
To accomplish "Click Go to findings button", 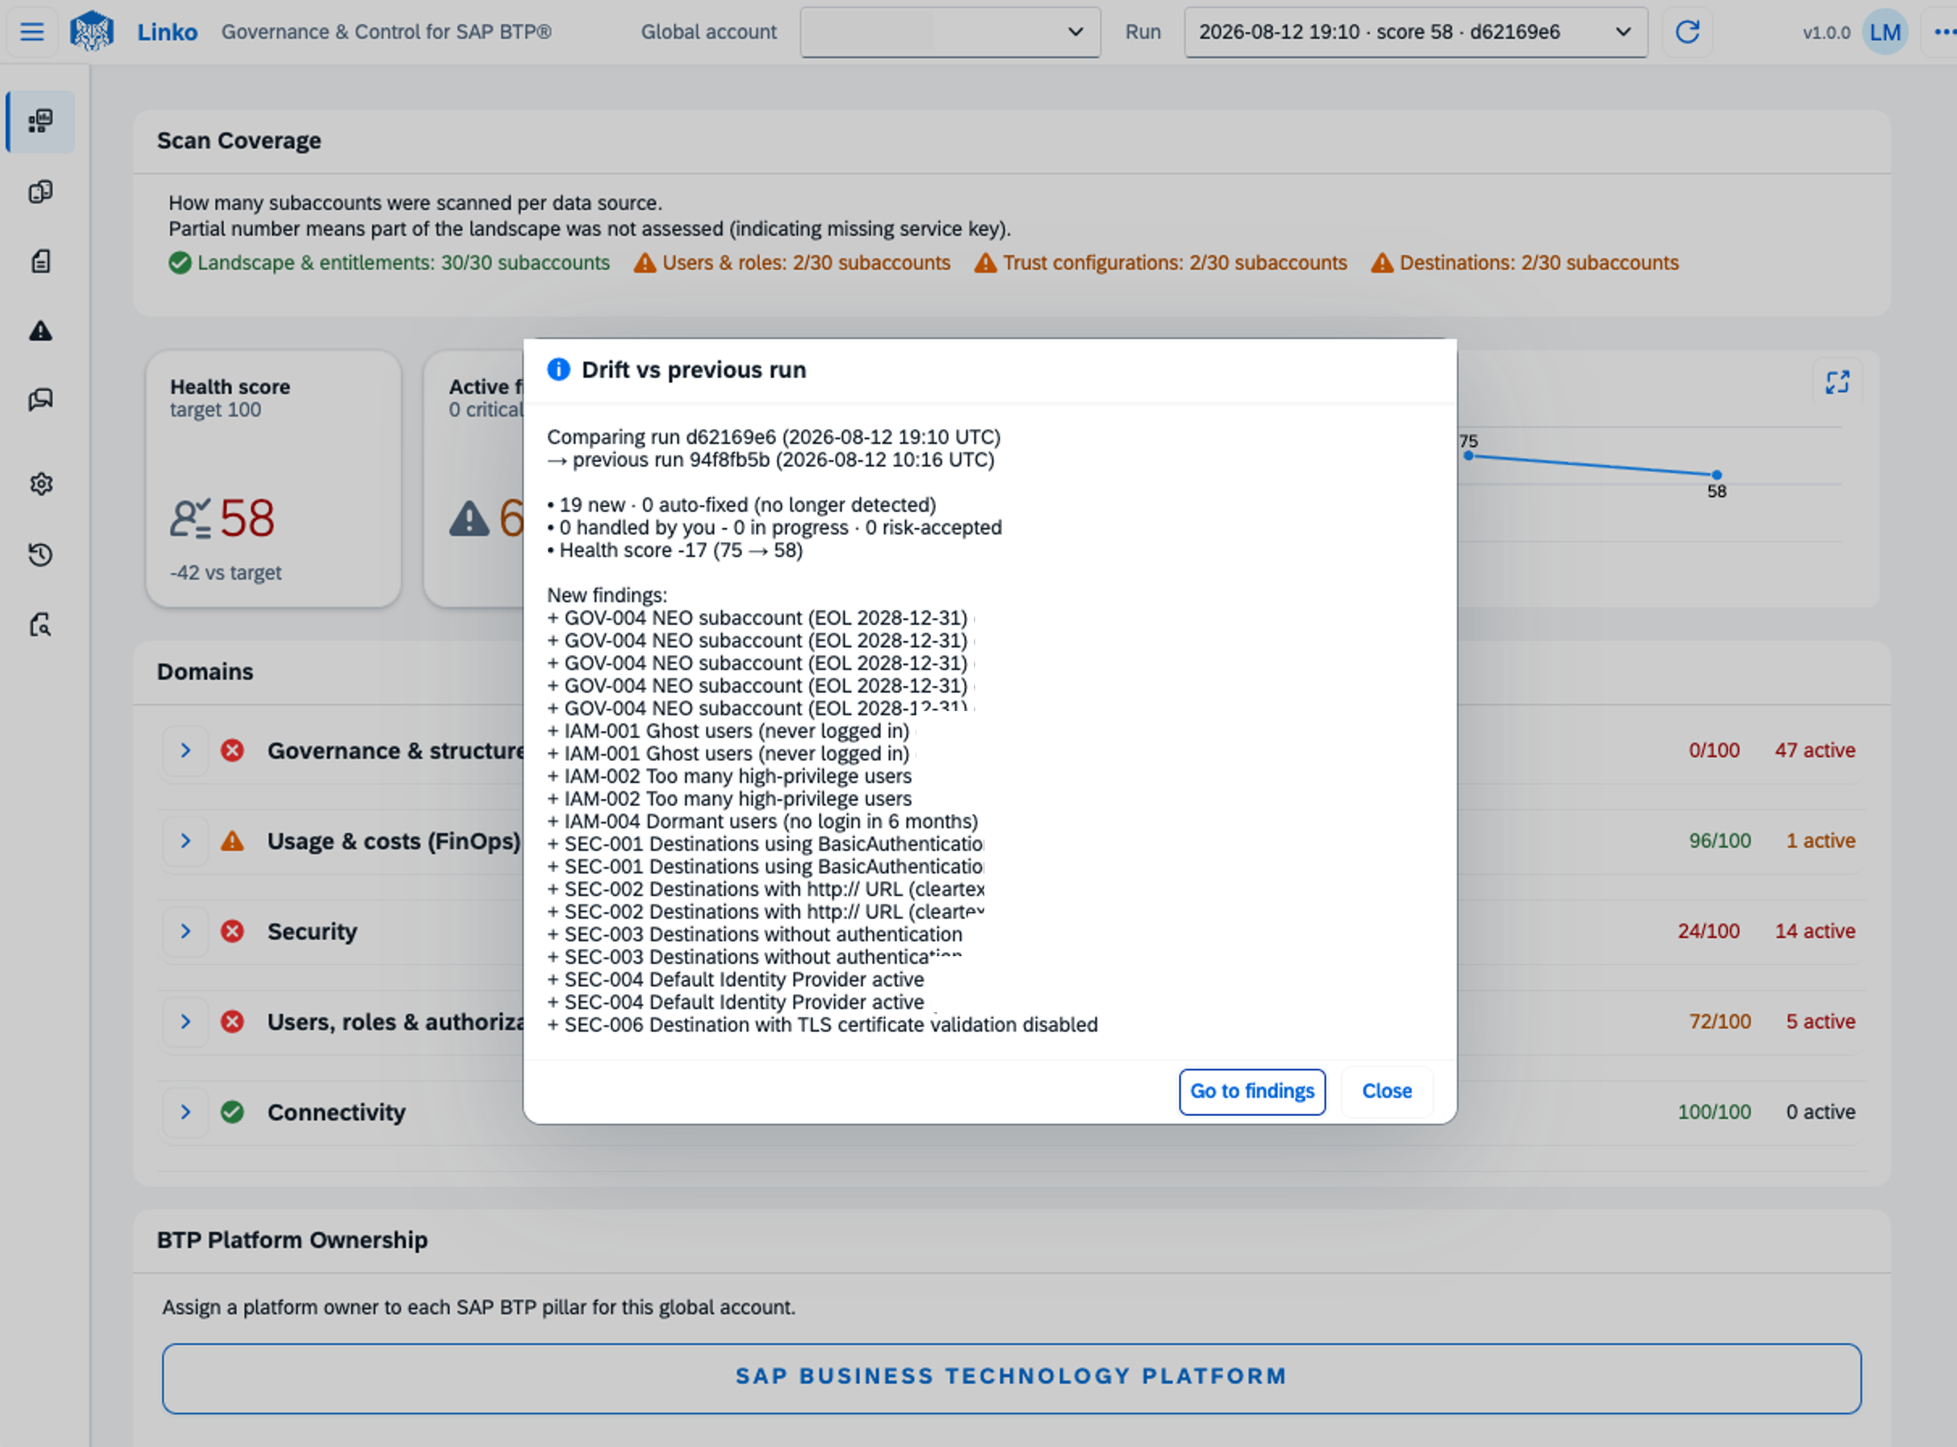I will tap(1252, 1091).
